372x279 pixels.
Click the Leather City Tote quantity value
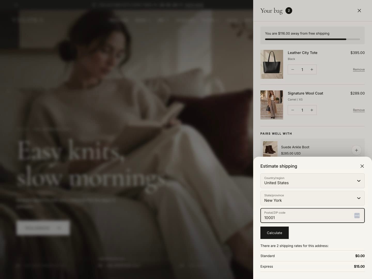[x=302, y=69]
